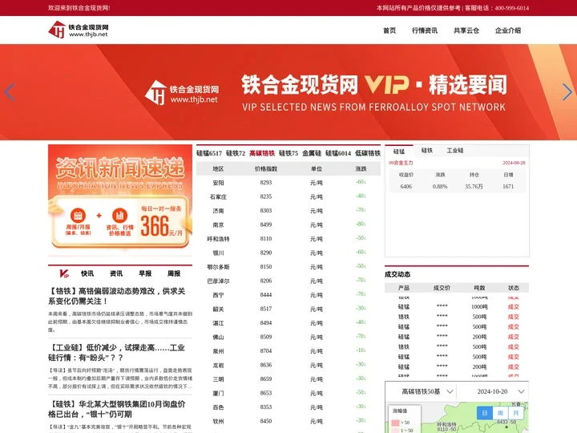The height and width of the screenshot is (433, 577).
Task: Click the 涨跌 column header in the price table
Action: click(361, 168)
